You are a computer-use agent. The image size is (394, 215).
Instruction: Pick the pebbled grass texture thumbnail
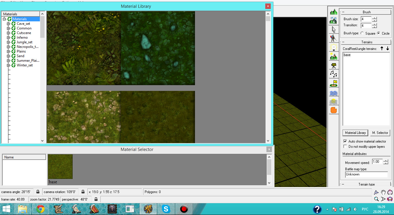pyautogui.click(x=84, y=117)
